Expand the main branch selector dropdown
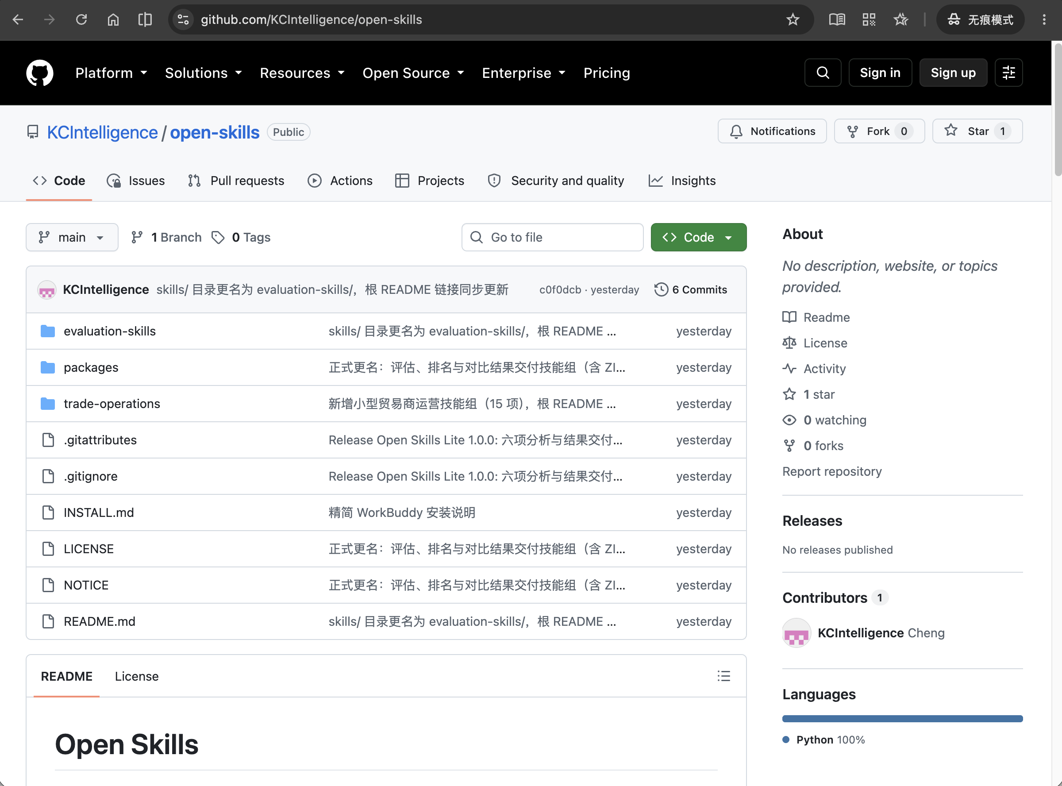 tap(72, 237)
